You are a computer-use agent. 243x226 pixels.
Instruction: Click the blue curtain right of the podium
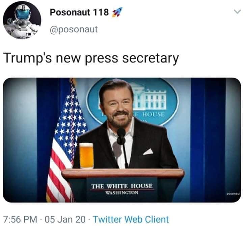point(208,139)
